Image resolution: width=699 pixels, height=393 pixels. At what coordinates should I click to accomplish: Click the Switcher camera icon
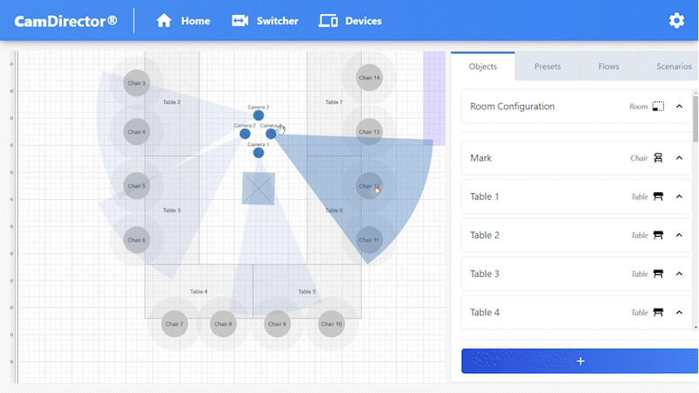point(239,20)
